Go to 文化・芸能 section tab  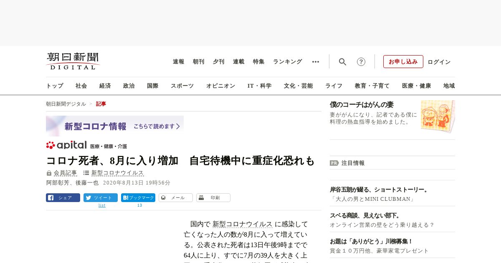tap(299, 86)
